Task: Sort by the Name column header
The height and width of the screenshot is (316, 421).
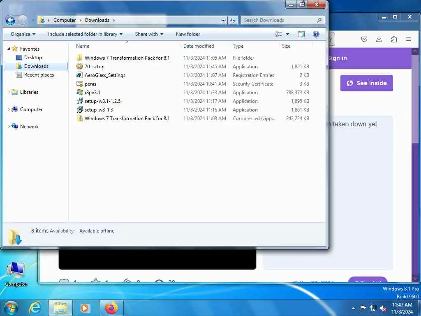Action: 82,46
